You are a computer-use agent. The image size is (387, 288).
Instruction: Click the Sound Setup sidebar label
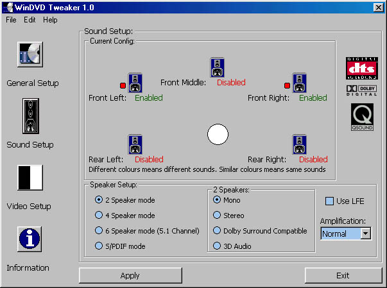pyautogui.click(x=30, y=145)
